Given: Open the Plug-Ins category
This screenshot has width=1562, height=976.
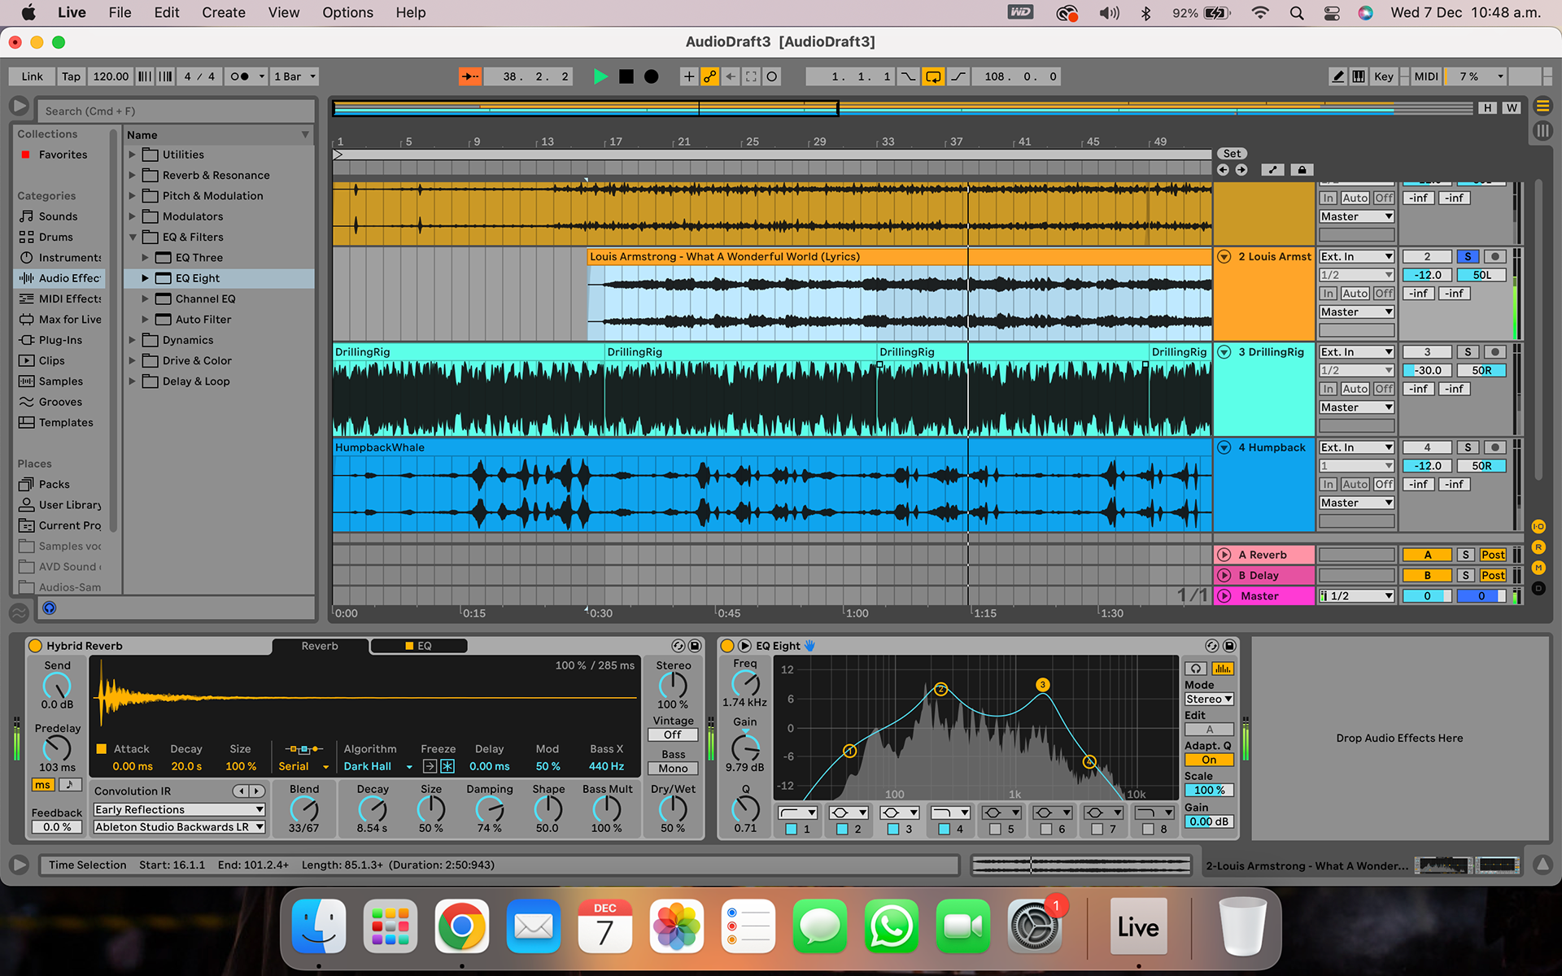Looking at the screenshot, I should [60, 340].
